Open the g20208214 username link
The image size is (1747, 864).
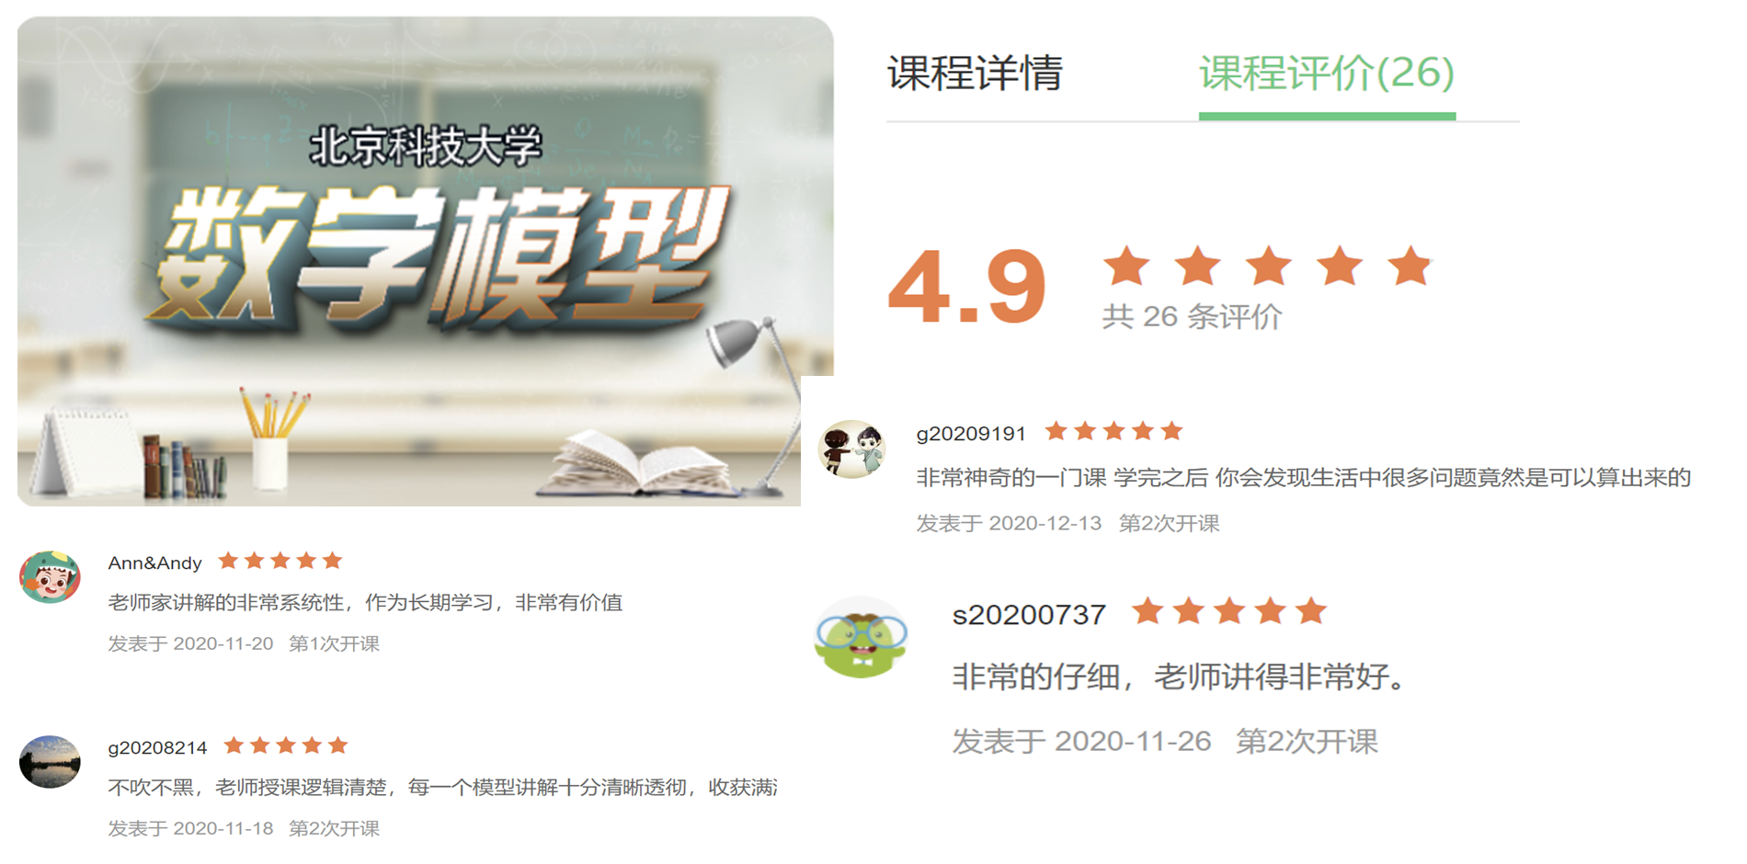coord(157,747)
